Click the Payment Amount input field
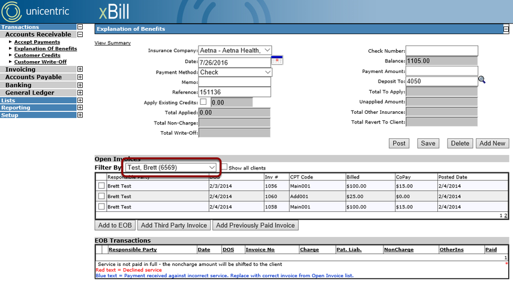The width and height of the screenshot is (513, 282). pyautogui.click(x=442, y=71)
